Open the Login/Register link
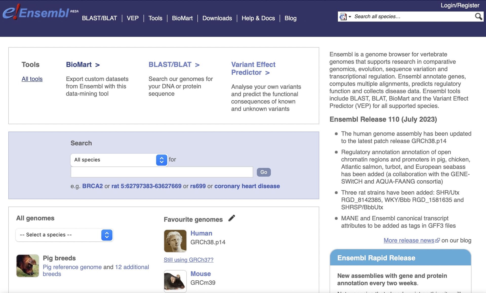Viewport: 486px width, 293px height. 460,5
